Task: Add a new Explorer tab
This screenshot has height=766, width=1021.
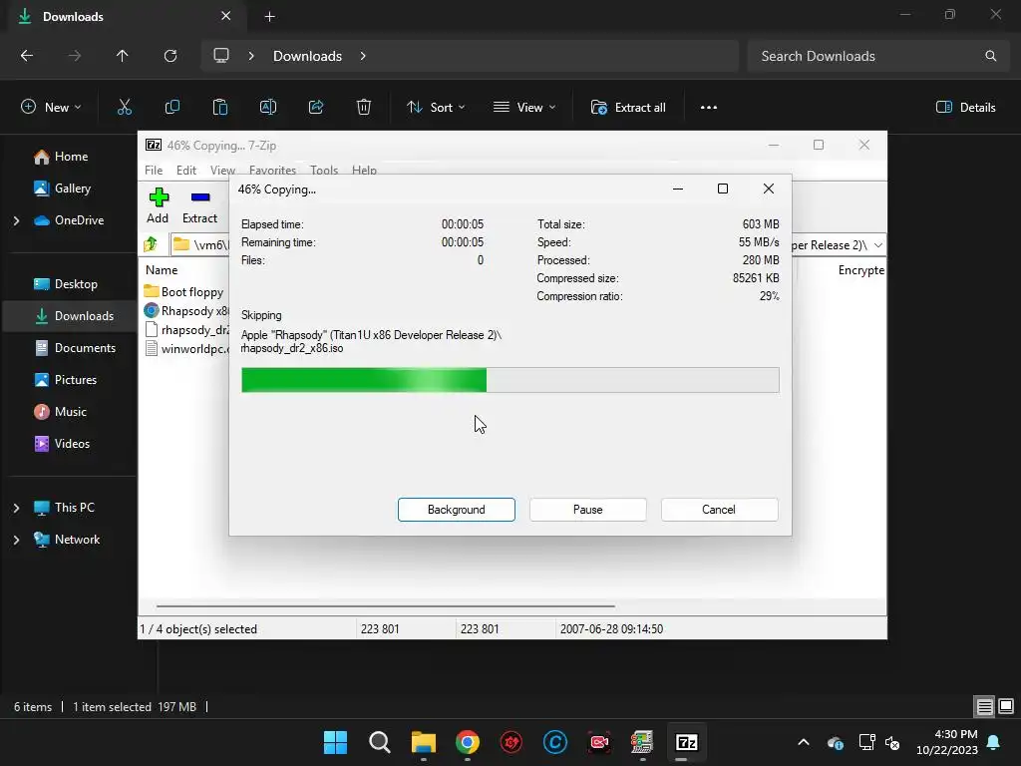Action: coord(269,16)
